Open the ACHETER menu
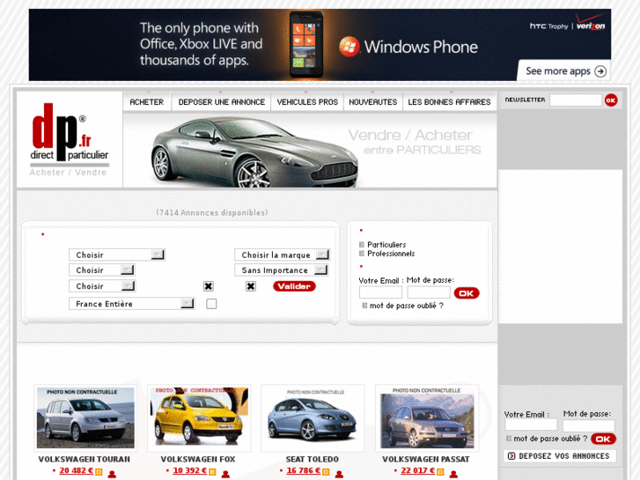This screenshot has width=640, height=480. click(147, 102)
